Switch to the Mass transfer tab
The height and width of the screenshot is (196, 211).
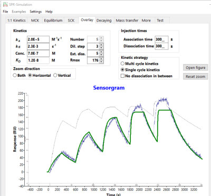pos(127,20)
